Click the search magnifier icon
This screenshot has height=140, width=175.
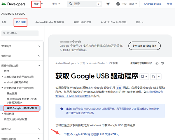click(71, 4)
